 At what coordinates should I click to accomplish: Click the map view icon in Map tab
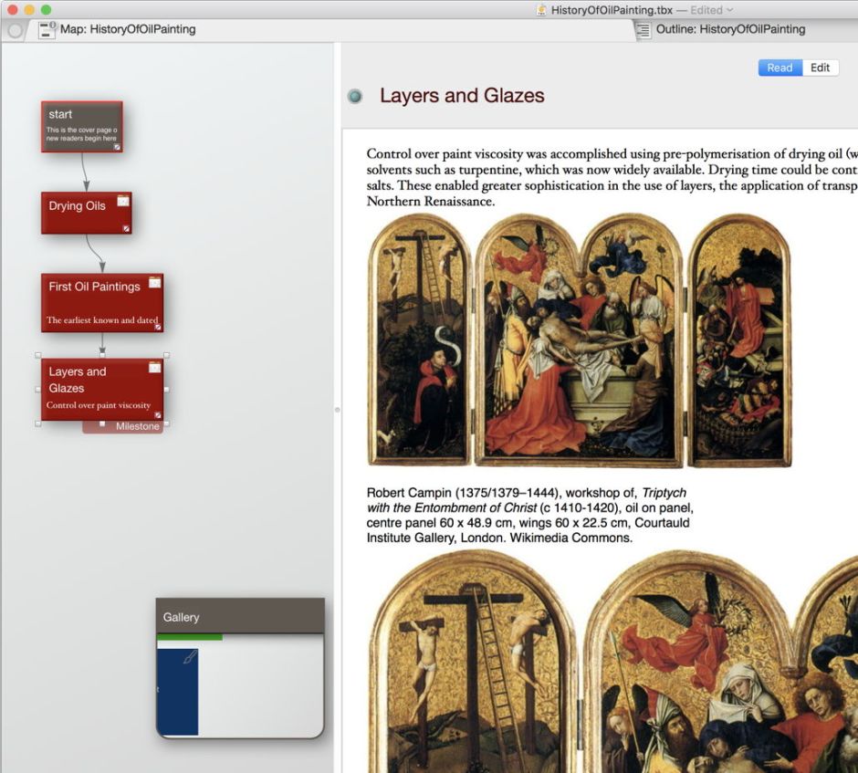point(47,29)
